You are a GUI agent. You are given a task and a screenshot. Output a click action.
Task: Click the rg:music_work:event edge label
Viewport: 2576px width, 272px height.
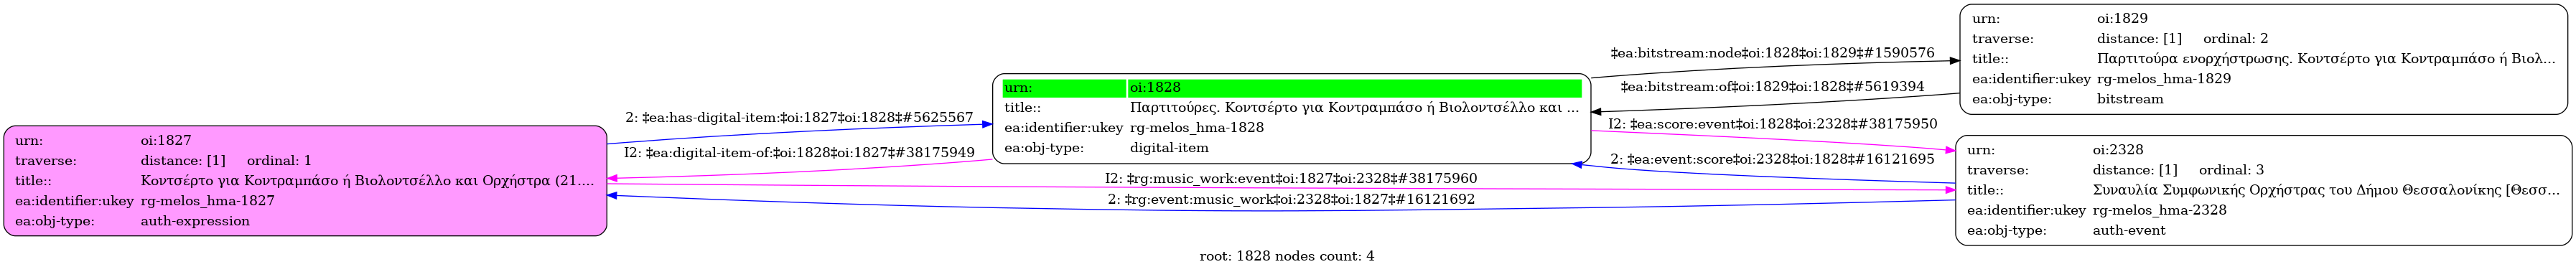click(x=1291, y=179)
